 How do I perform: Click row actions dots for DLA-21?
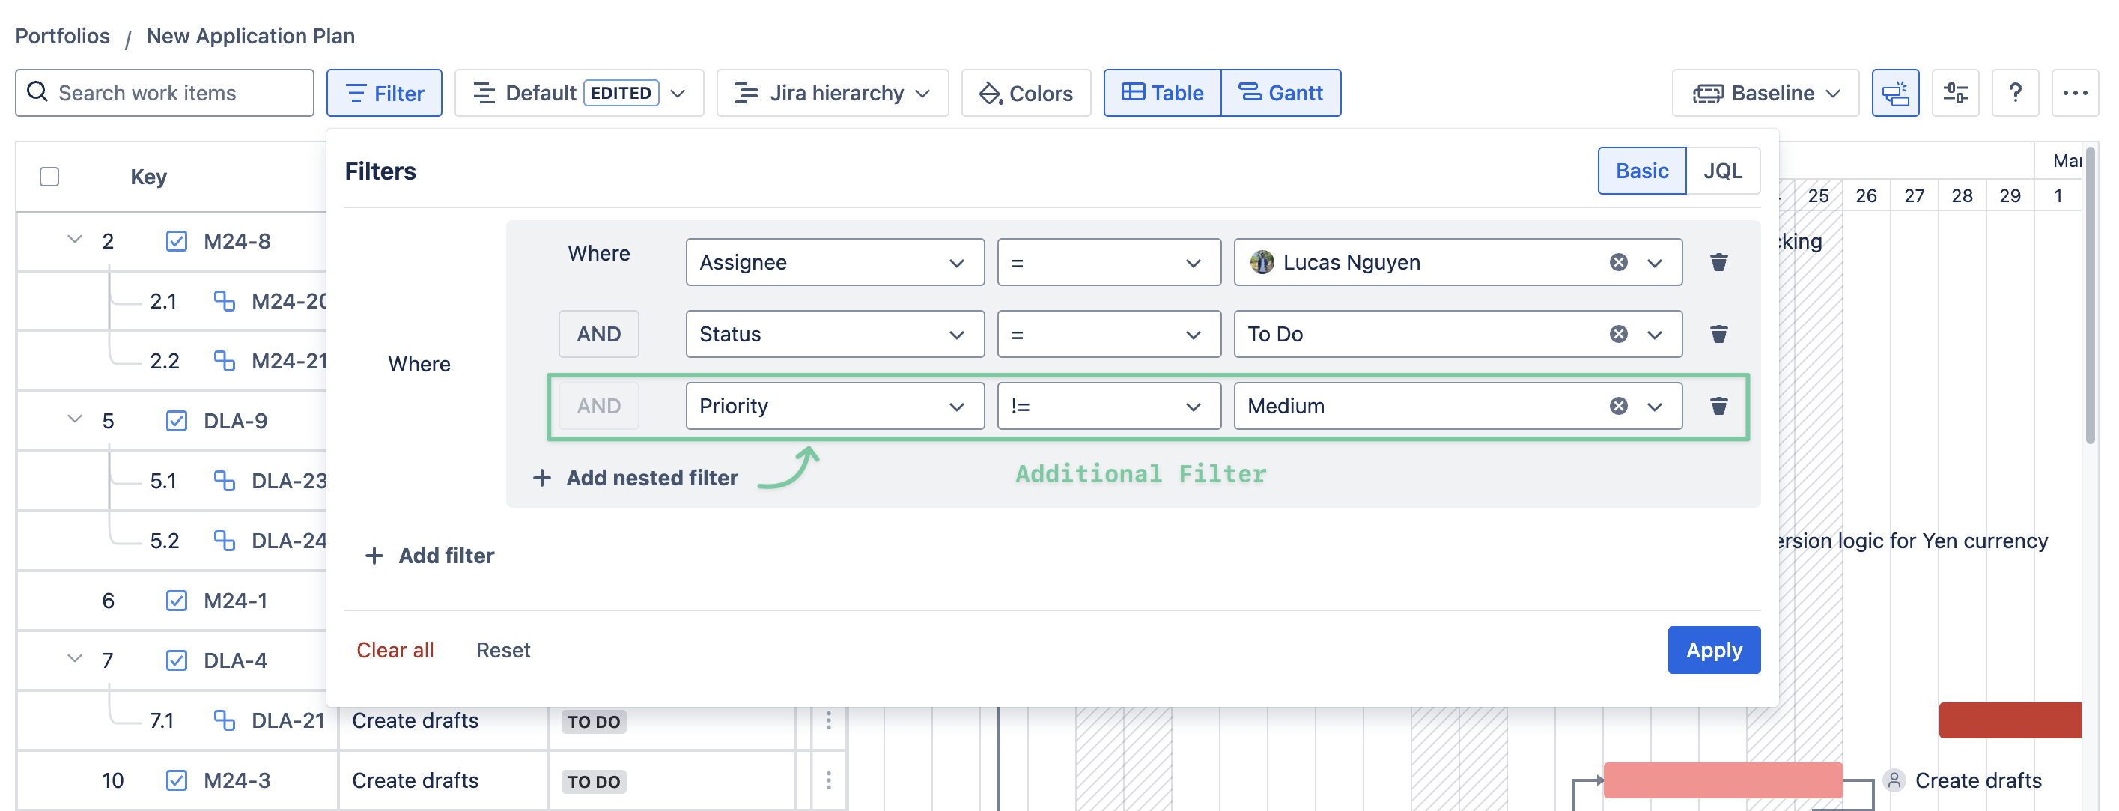(x=828, y=720)
